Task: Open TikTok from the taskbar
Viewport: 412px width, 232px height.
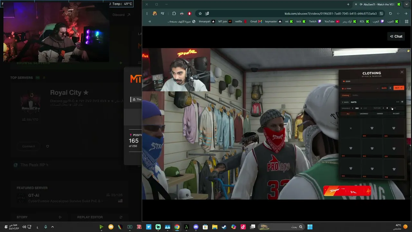Action: point(243,227)
